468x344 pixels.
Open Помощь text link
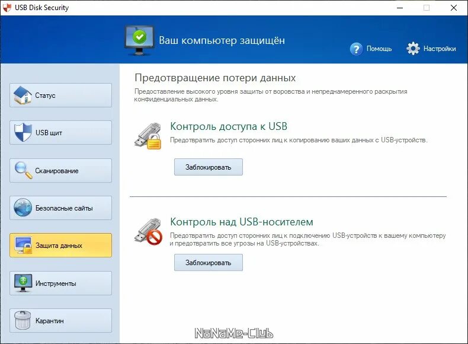pyautogui.click(x=379, y=49)
